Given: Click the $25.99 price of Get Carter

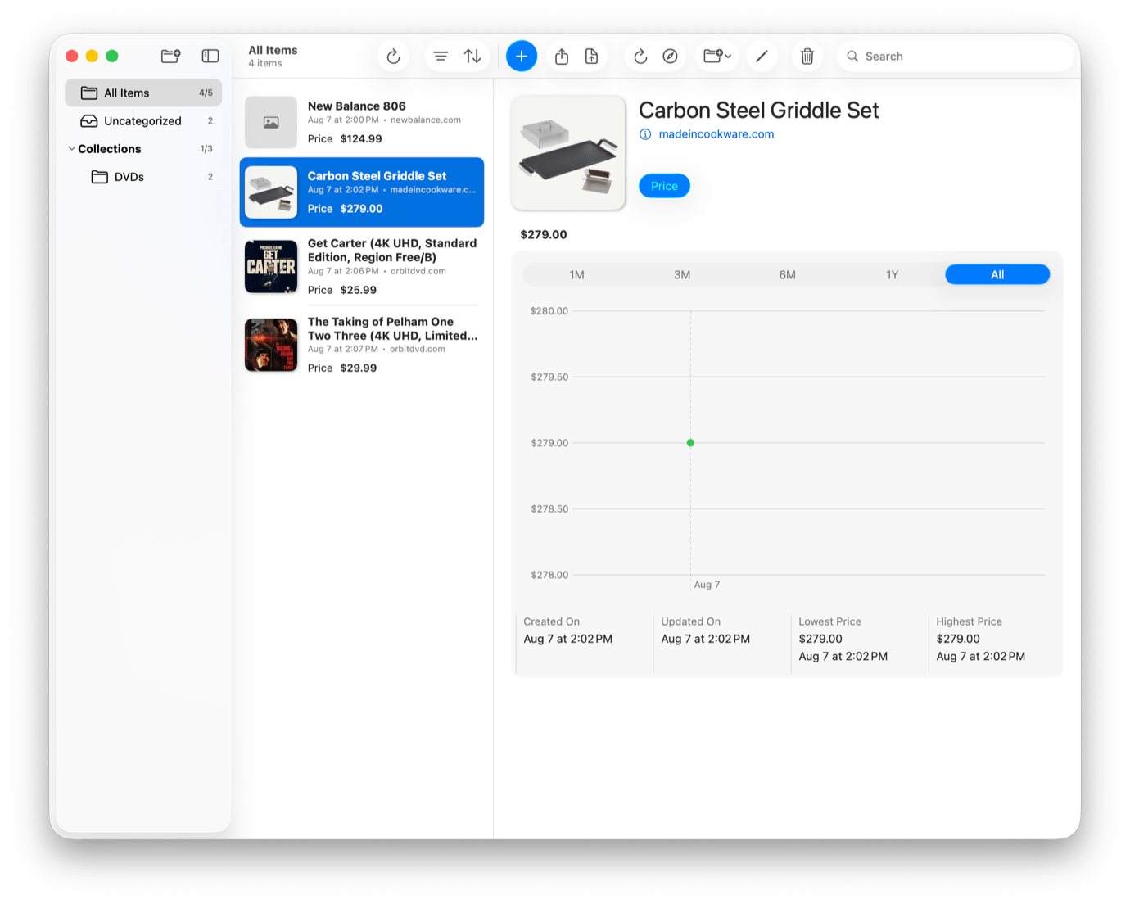Looking at the screenshot, I should coord(359,290).
